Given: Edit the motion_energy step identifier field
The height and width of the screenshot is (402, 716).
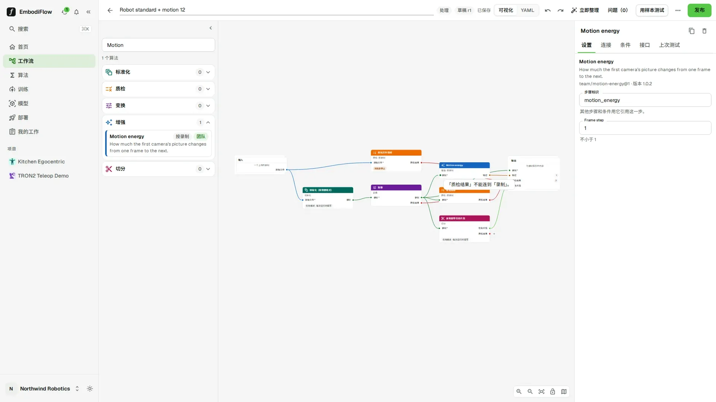Looking at the screenshot, I should (645, 100).
